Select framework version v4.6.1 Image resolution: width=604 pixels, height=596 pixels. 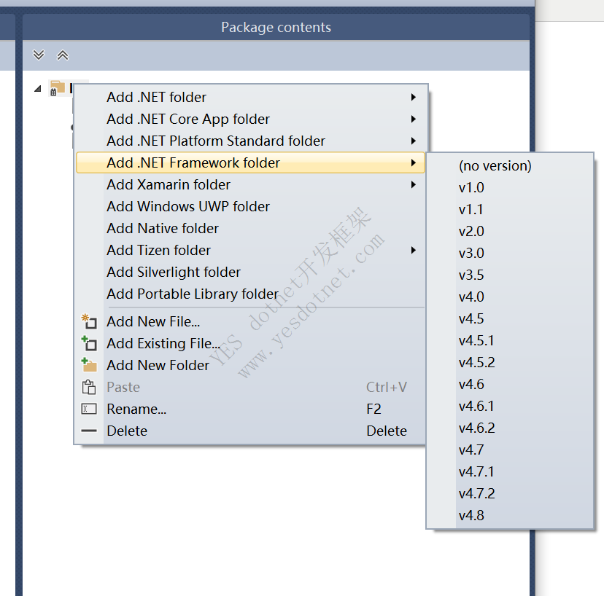pyautogui.click(x=510, y=407)
